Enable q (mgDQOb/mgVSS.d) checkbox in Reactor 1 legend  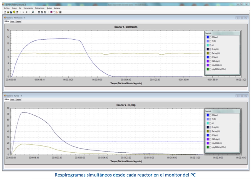(210, 69)
